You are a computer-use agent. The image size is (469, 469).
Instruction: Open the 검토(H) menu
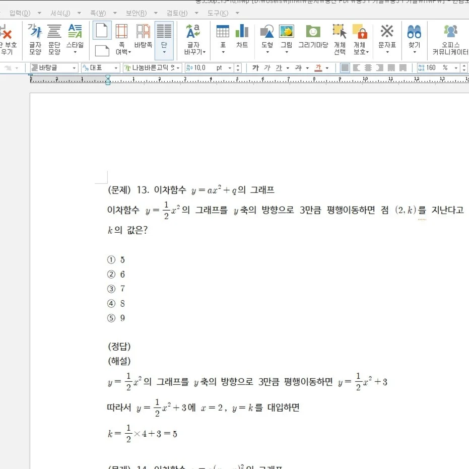coord(177,13)
